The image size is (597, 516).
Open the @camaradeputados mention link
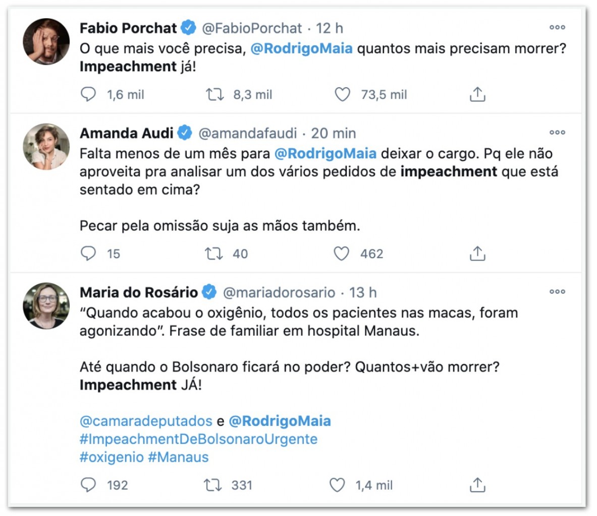click(x=146, y=421)
